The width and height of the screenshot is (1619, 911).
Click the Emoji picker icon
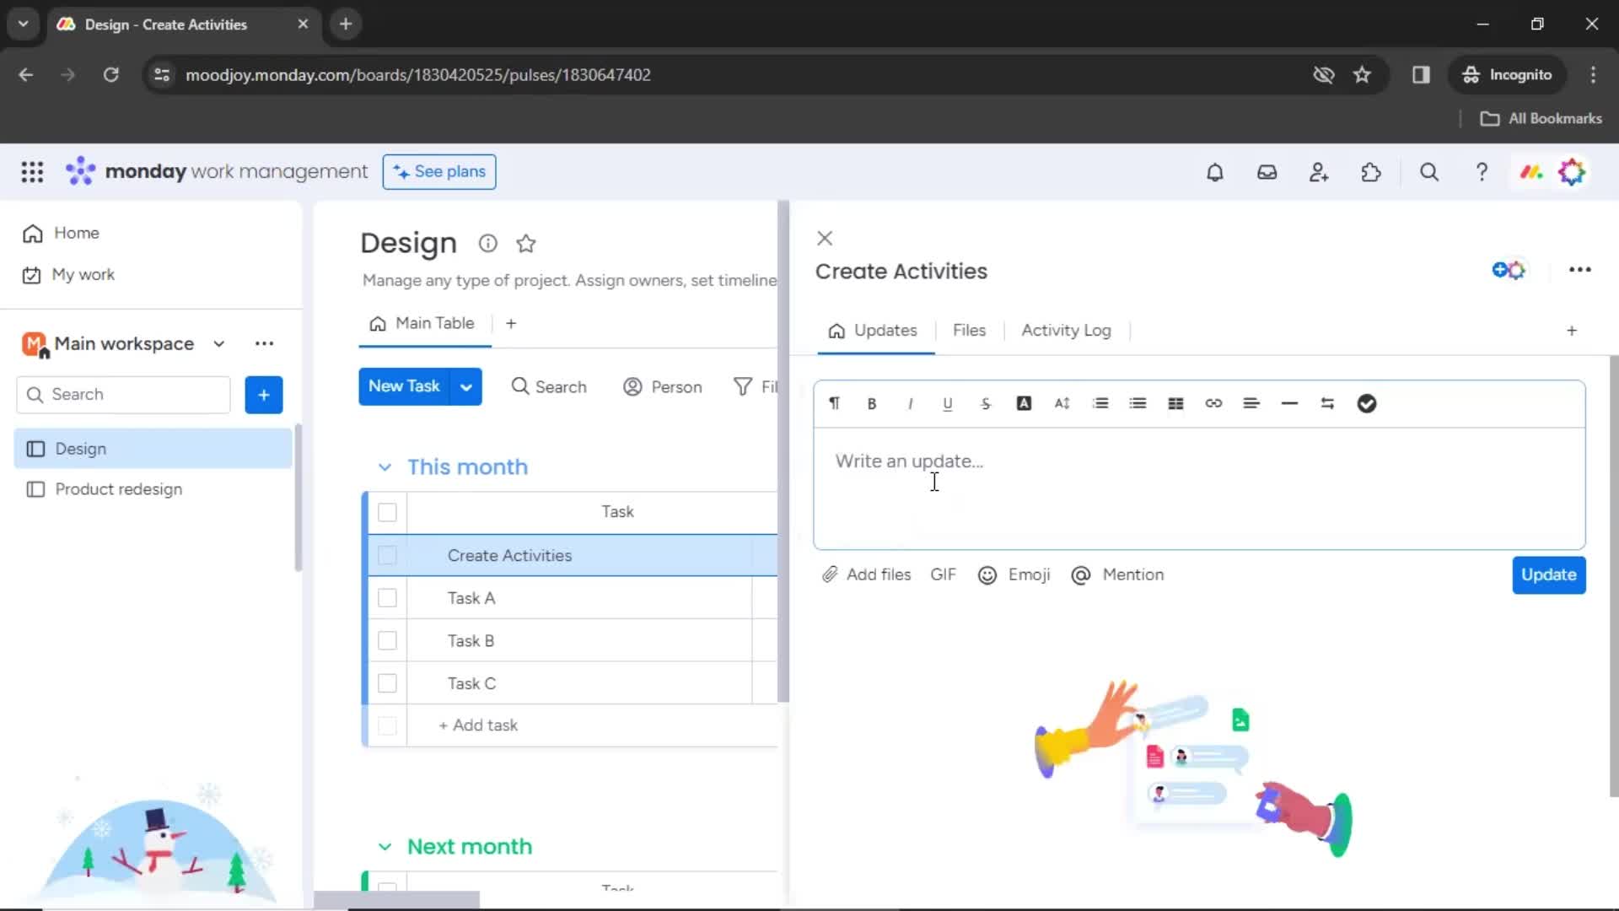(987, 574)
